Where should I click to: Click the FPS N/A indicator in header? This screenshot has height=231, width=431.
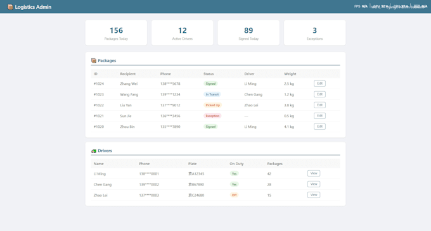click(x=361, y=6)
